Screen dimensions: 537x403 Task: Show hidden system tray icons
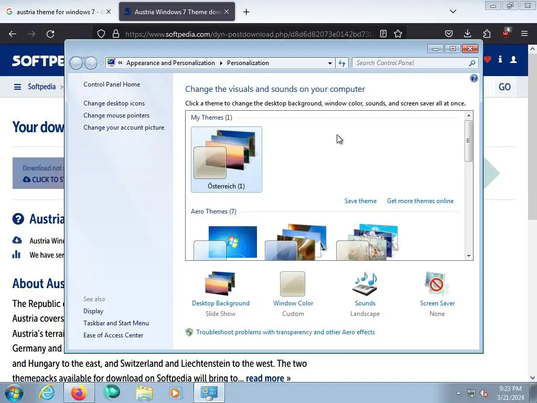(x=458, y=393)
